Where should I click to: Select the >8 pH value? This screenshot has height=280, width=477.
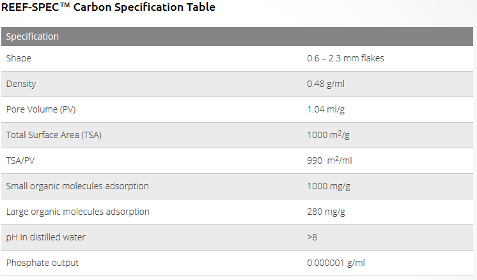tap(312, 237)
